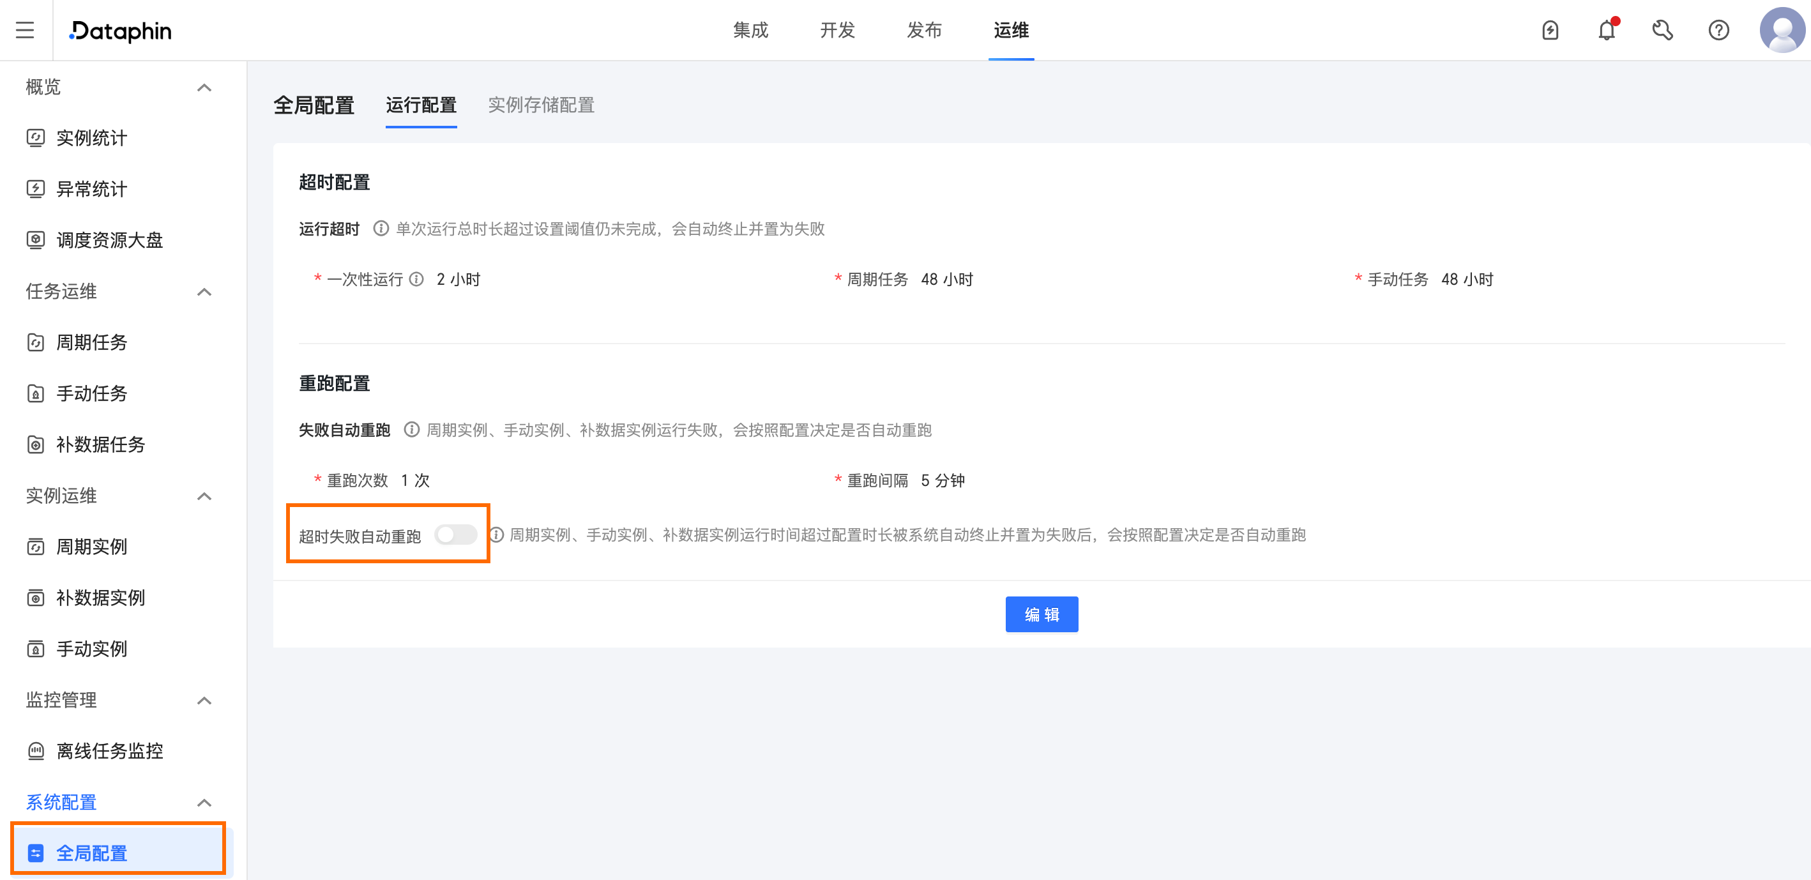The image size is (1811, 880).
Task: Click the 编辑 button
Action: click(1041, 614)
